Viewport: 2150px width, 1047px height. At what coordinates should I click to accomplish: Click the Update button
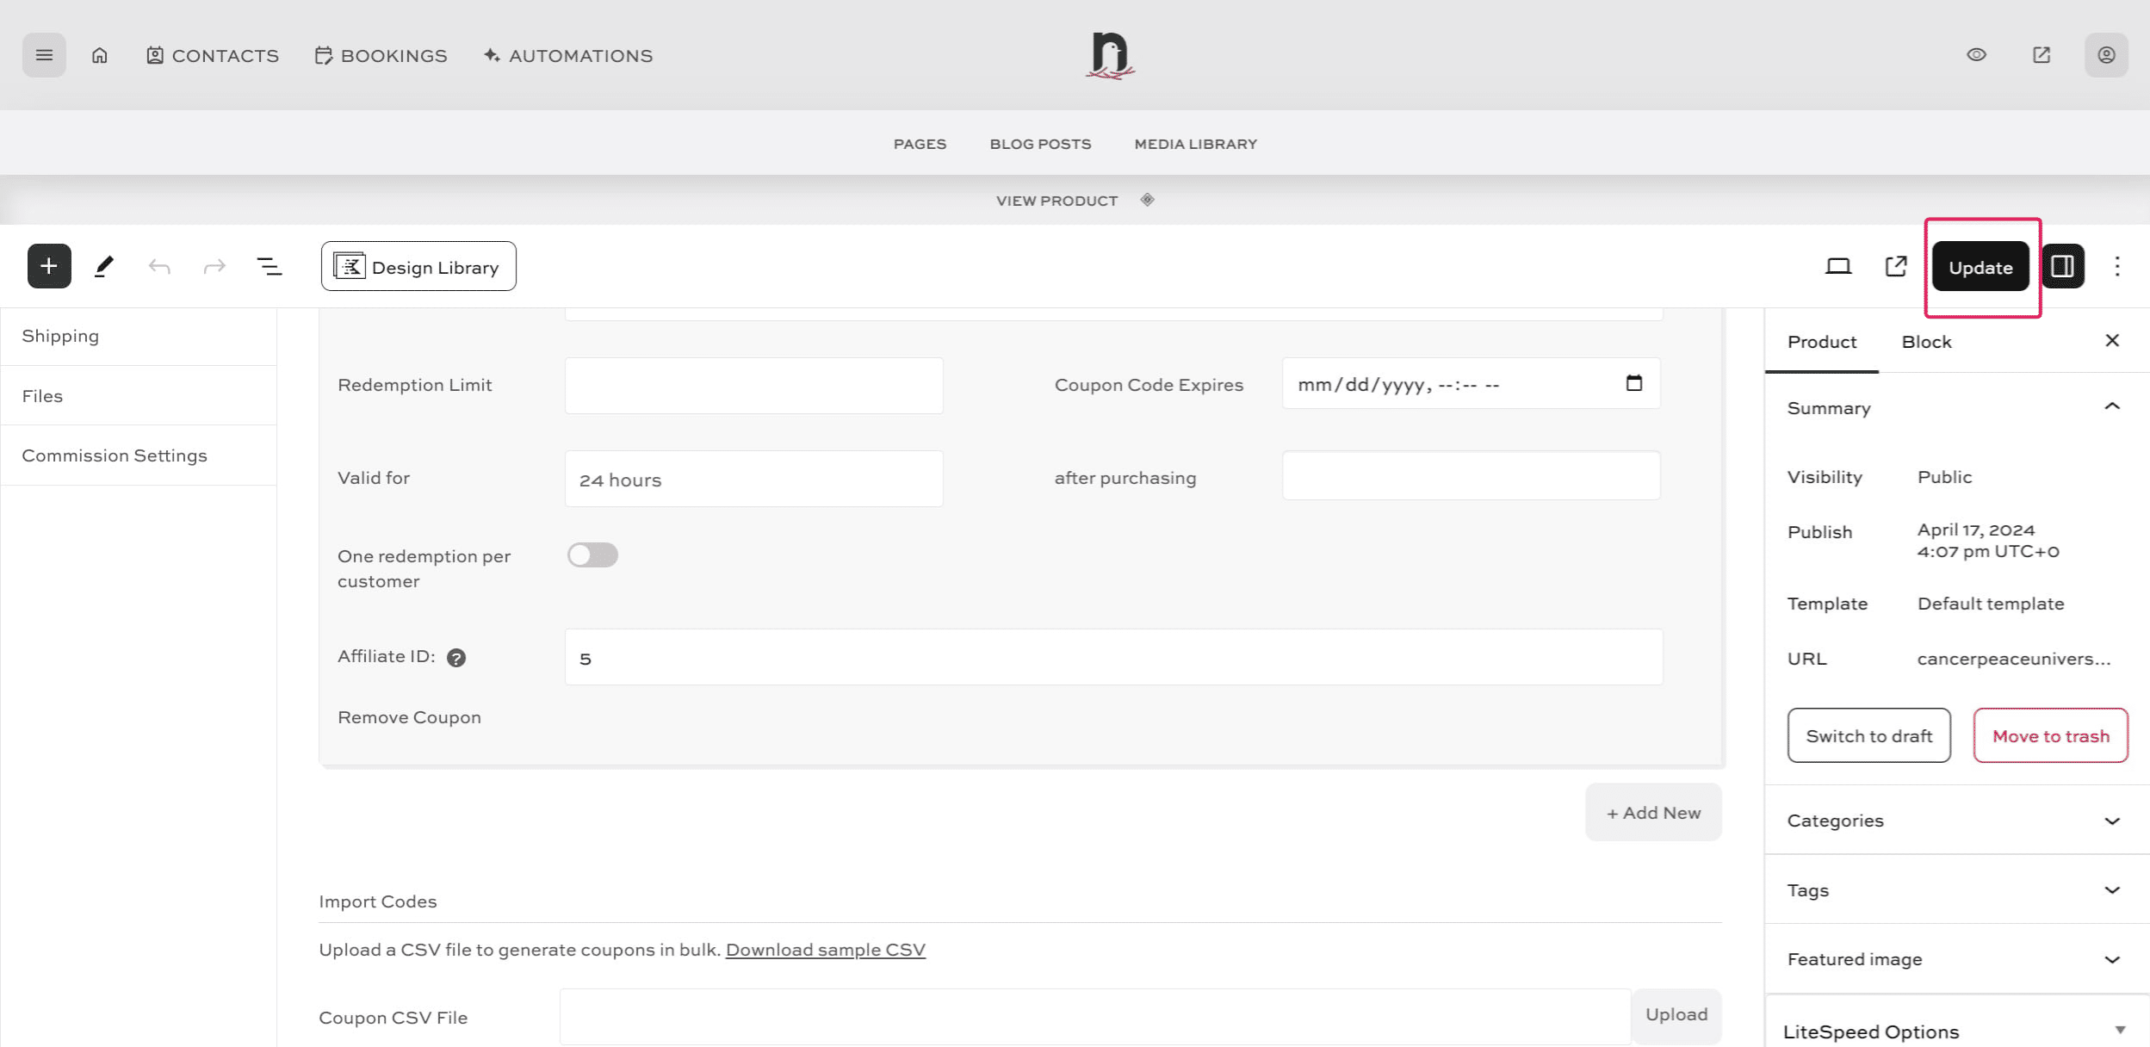point(1980,267)
